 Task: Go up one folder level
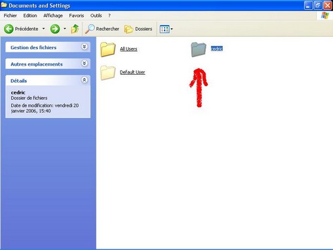coord(75,29)
